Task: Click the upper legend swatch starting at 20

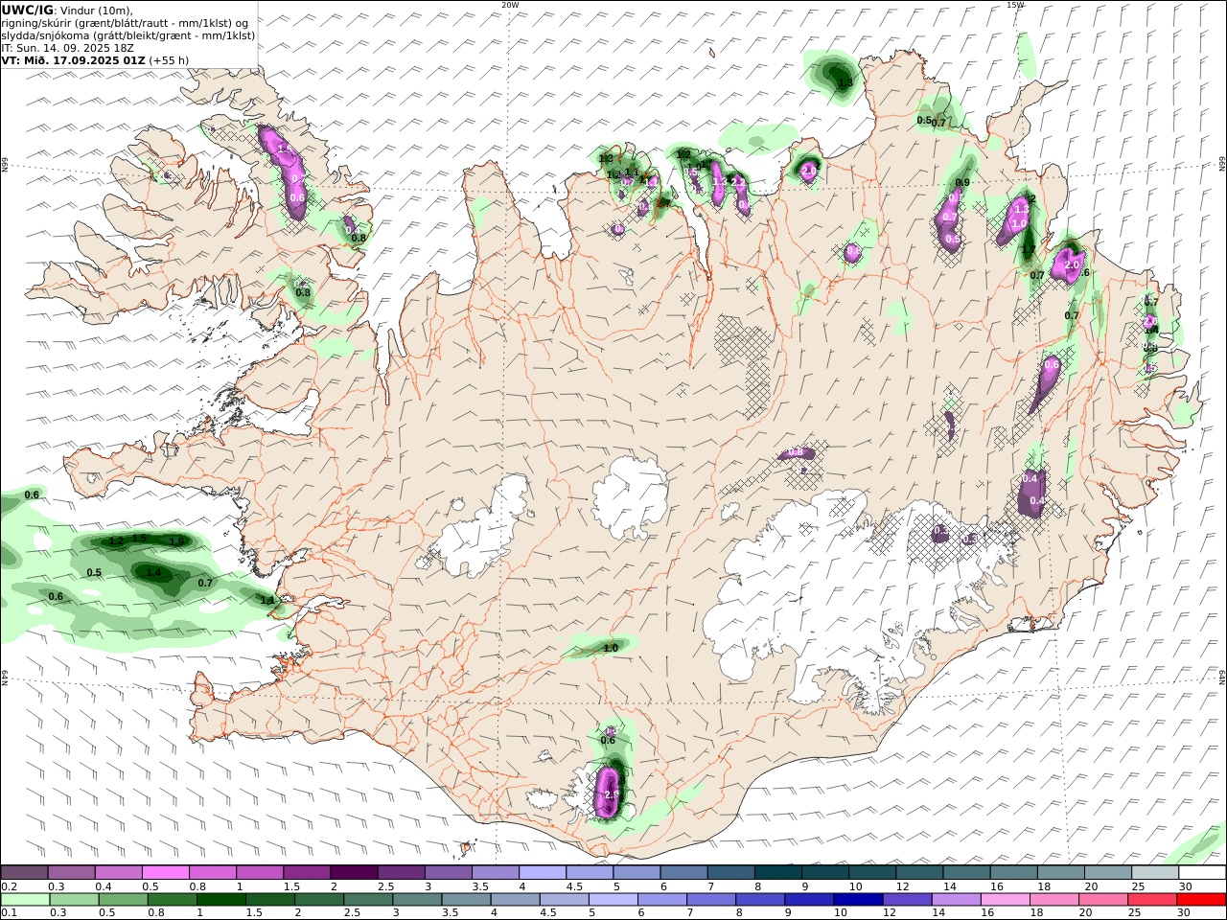Action: click(1107, 873)
